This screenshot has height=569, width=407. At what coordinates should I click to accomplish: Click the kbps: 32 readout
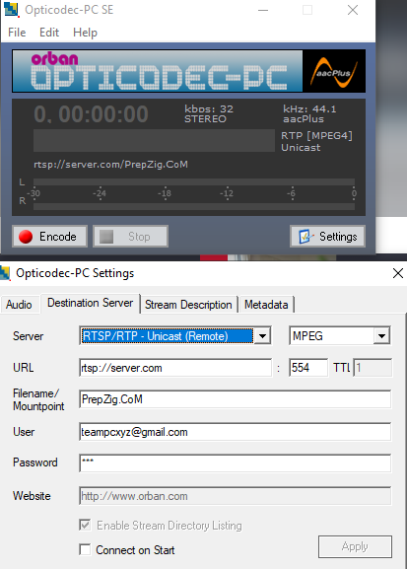(209, 108)
